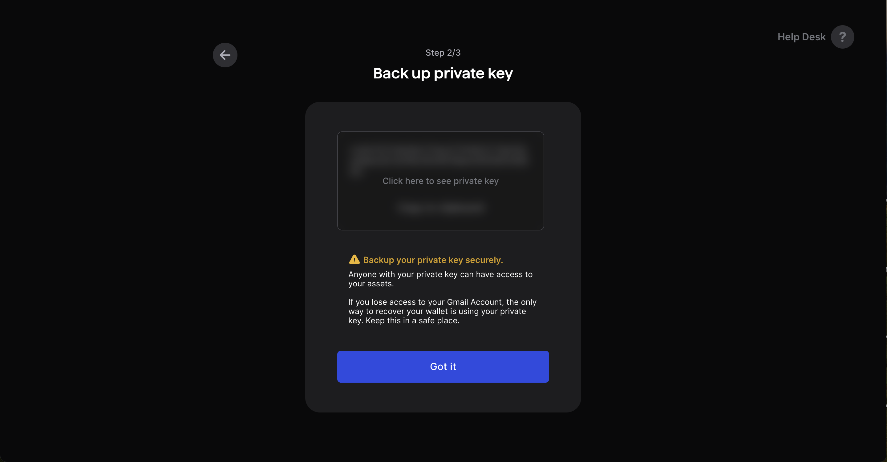This screenshot has width=887, height=462.
Task: Click the paragraph about access to your assets
Action: tap(440, 279)
